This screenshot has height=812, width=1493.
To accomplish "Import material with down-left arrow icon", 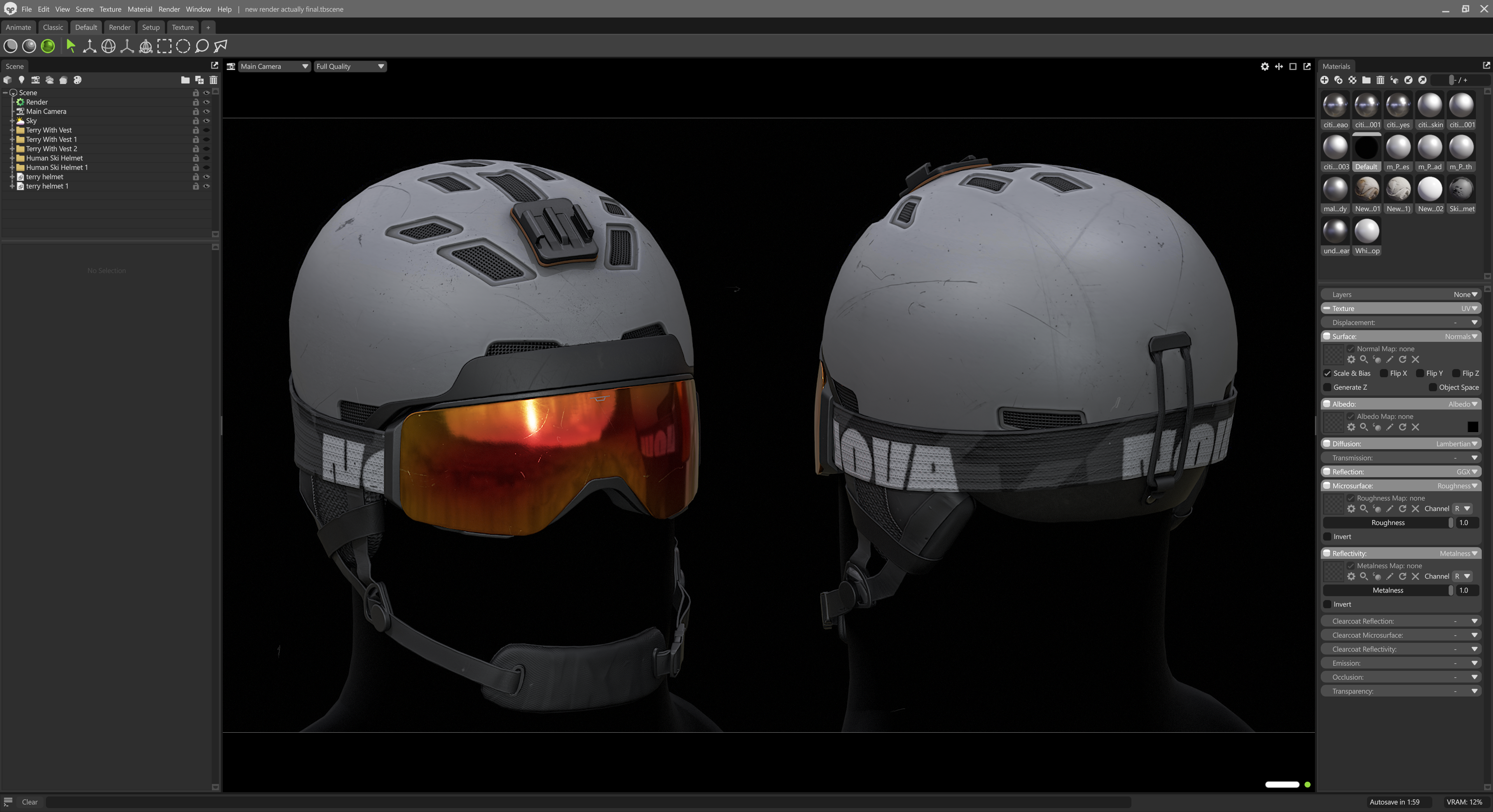I will pyautogui.click(x=1408, y=80).
